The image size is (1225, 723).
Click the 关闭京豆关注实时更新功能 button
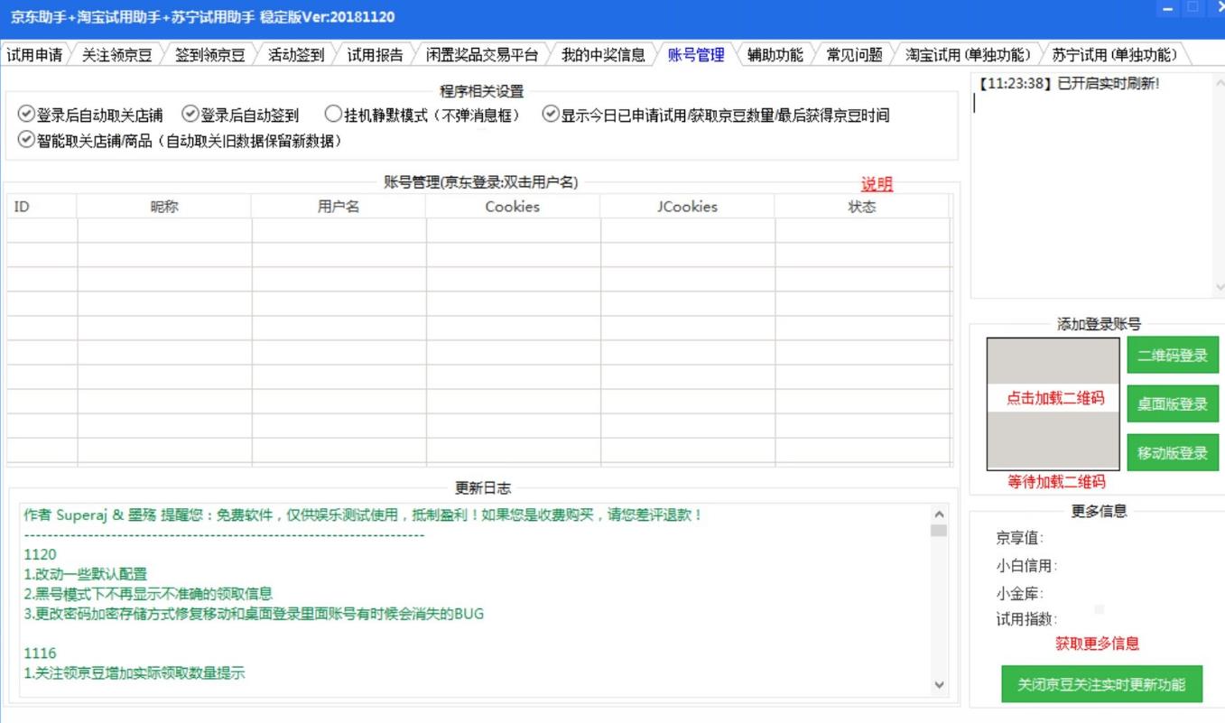1101,684
